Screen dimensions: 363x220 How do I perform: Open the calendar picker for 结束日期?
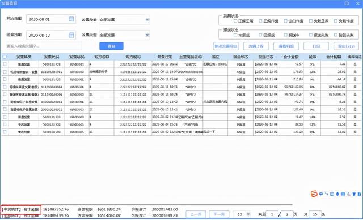[x=71, y=35]
